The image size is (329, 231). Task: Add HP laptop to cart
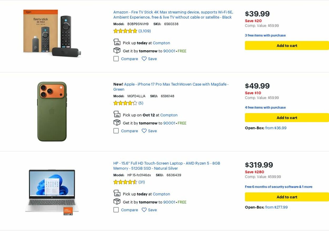click(287, 197)
